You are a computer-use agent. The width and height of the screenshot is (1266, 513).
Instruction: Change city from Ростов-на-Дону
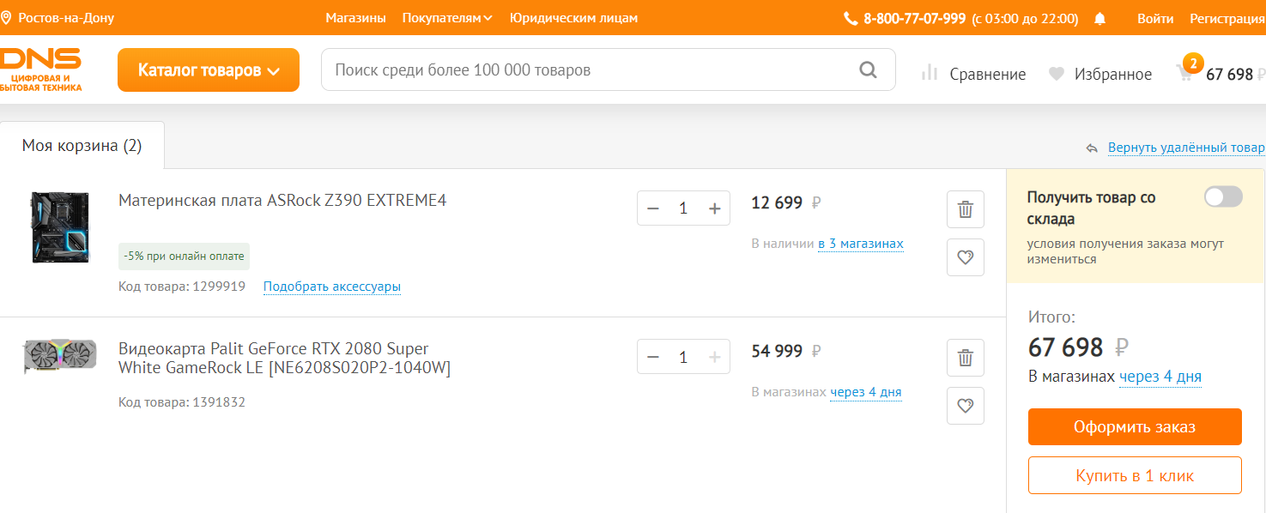pos(58,18)
